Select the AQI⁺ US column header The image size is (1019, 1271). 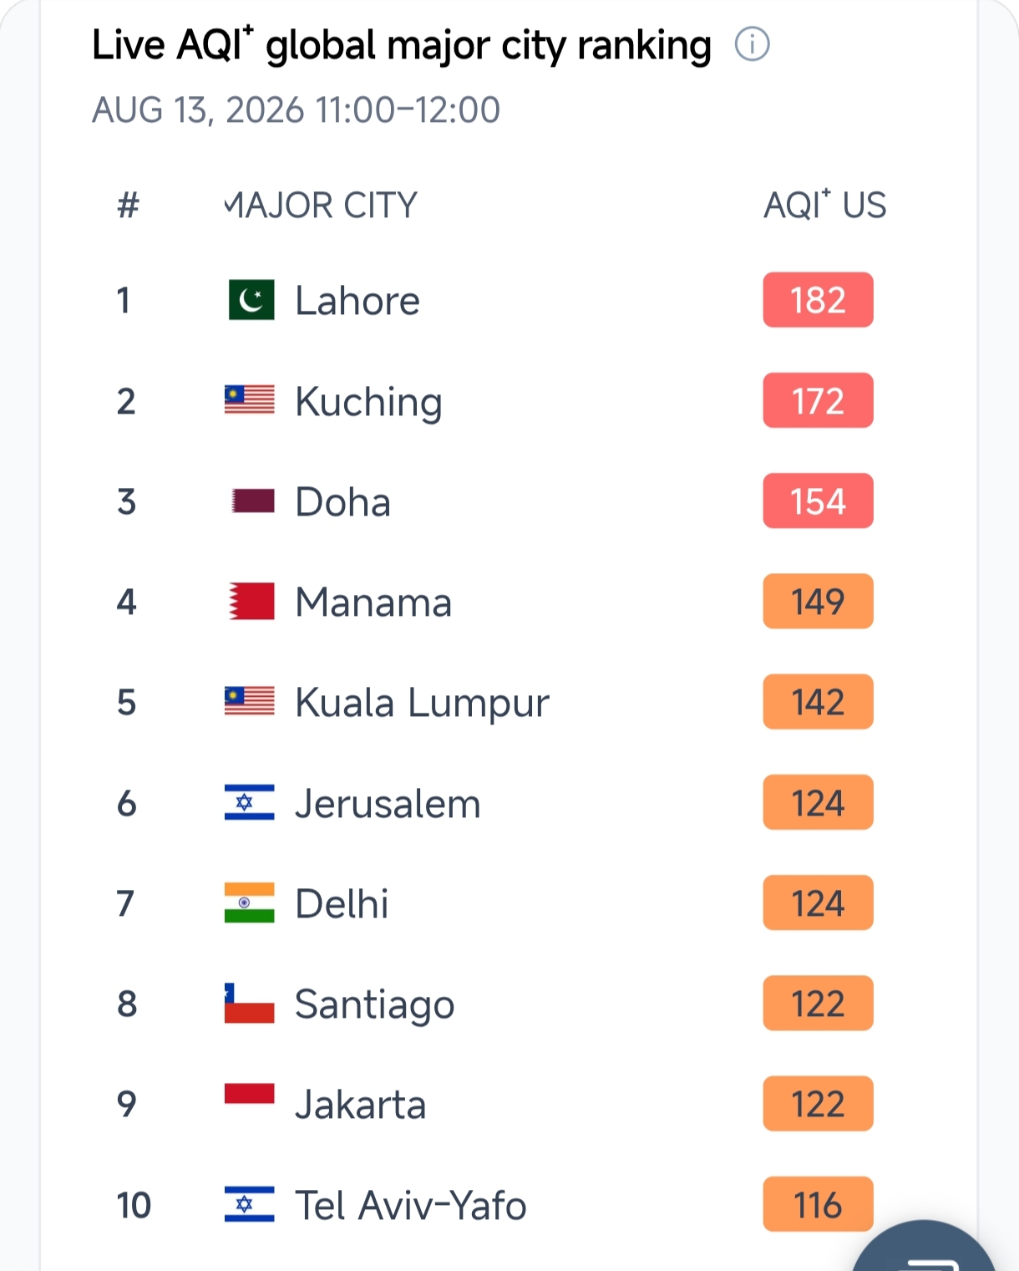(x=825, y=205)
